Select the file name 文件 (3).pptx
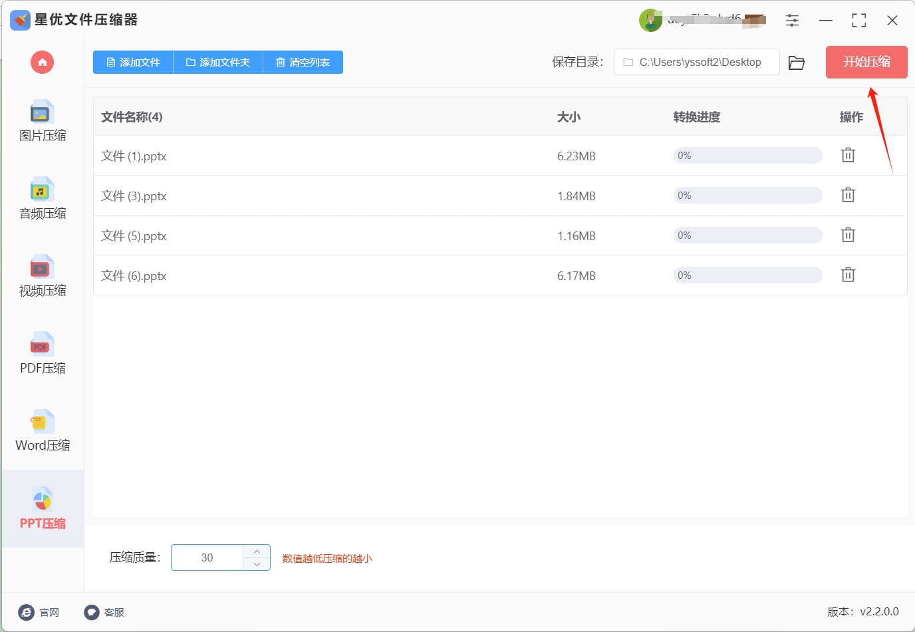915x632 pixels. [x=134, y=196]
